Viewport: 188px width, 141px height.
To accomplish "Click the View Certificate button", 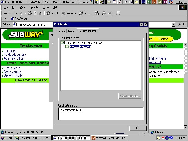I will click(x=130, y=96).
